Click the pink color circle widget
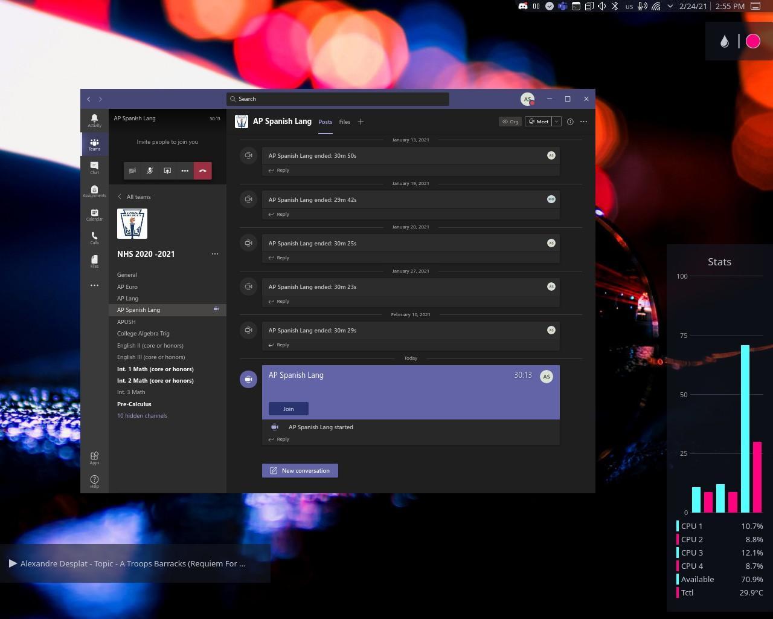The image size is (773, 619). click(x=753, y=41)
